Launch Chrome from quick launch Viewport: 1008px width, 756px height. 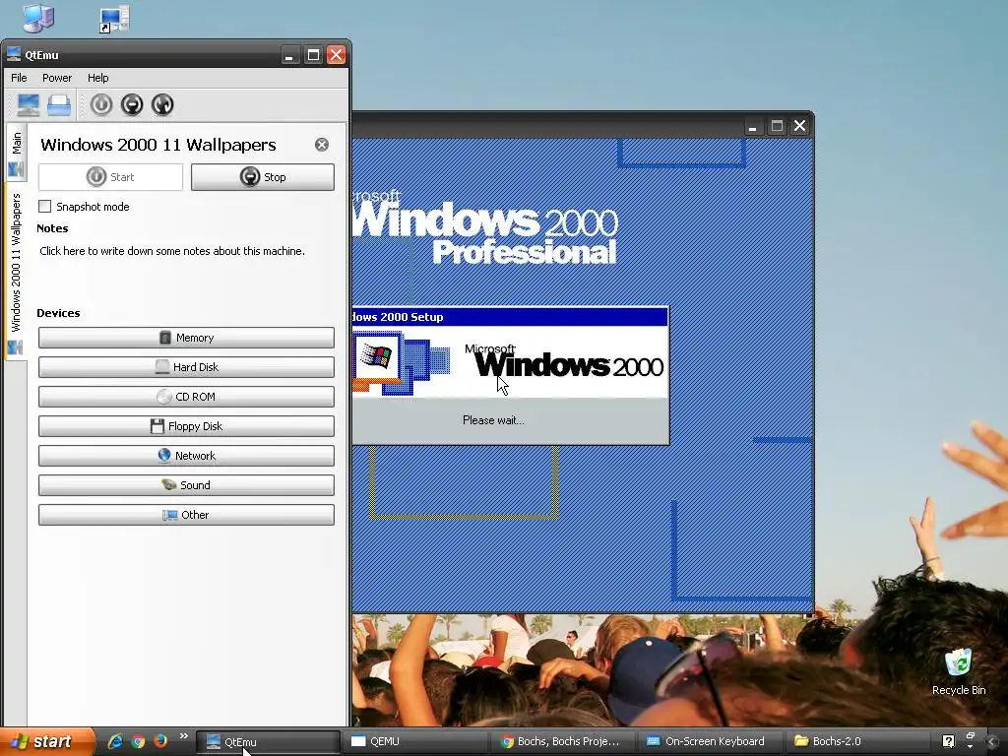[x=138, y=741]
